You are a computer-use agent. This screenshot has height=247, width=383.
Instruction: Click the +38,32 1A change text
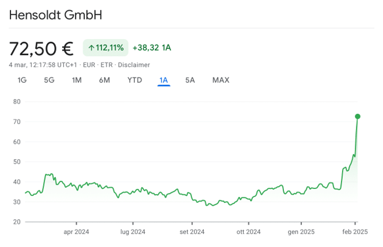(151, 48)
